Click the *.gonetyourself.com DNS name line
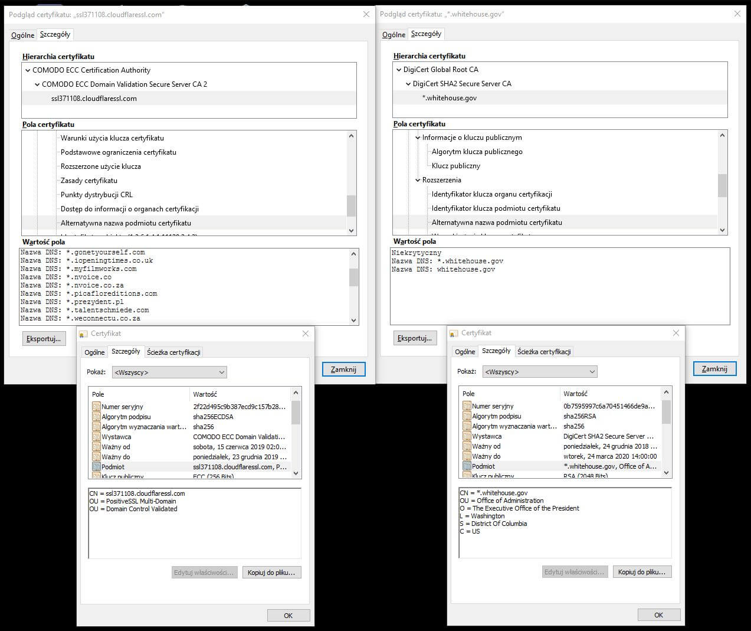This screenshot has width=751, height=631. point(83,252)
